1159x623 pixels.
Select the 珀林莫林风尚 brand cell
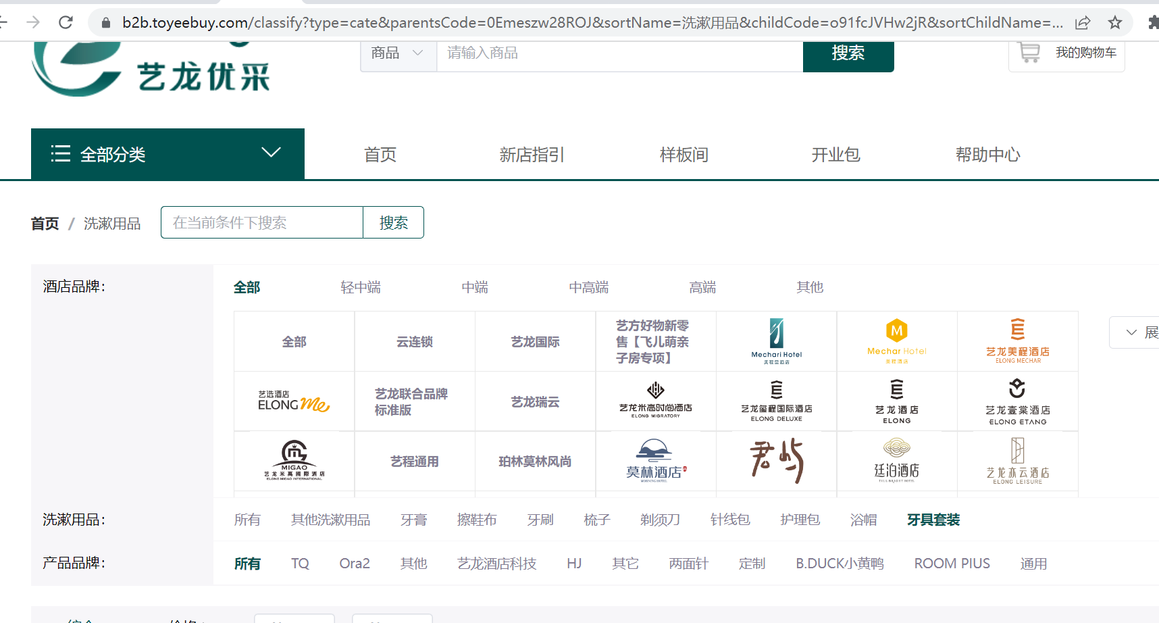click(x=535, y=461)
